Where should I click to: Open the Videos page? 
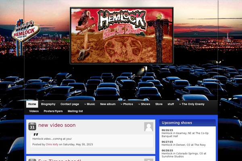tap(34, 111)
